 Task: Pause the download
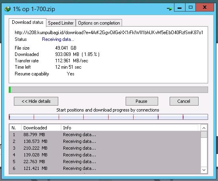tap(142, 101)
